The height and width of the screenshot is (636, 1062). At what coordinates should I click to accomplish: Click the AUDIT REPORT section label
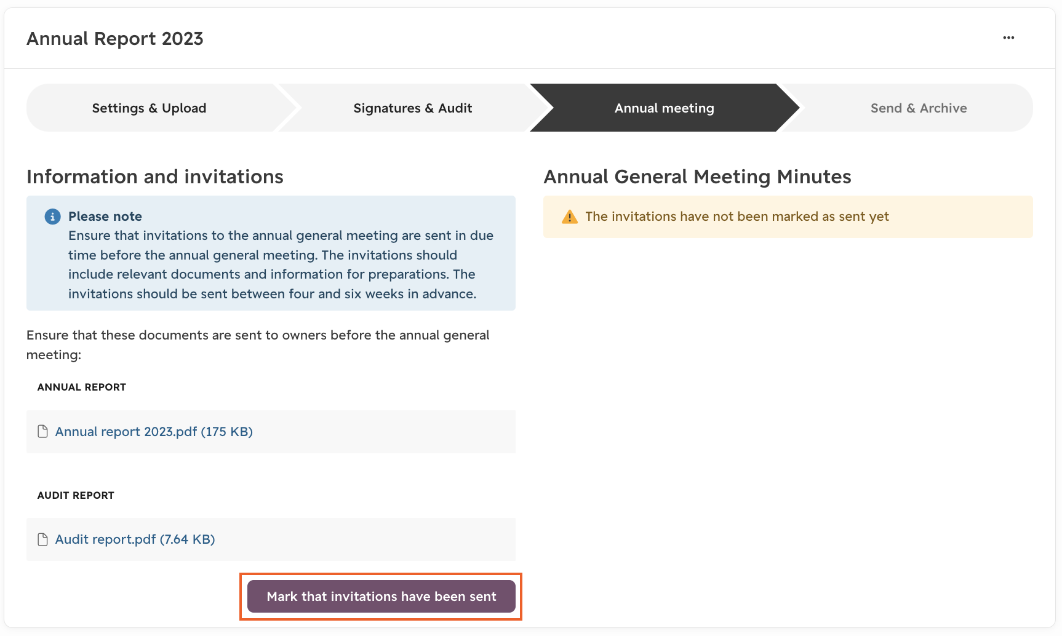click(76, 495)
